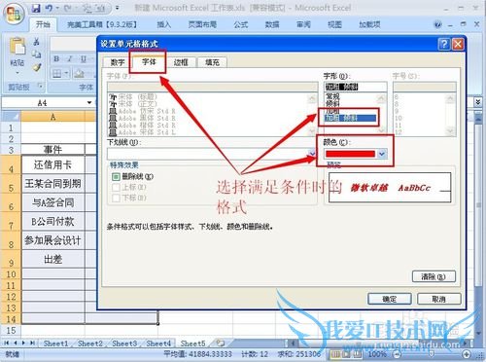Image resolution: width=486 pixels, height=362 pixels.
Task: Expand the formula bar chevron
Action: [x=477, y=102]
